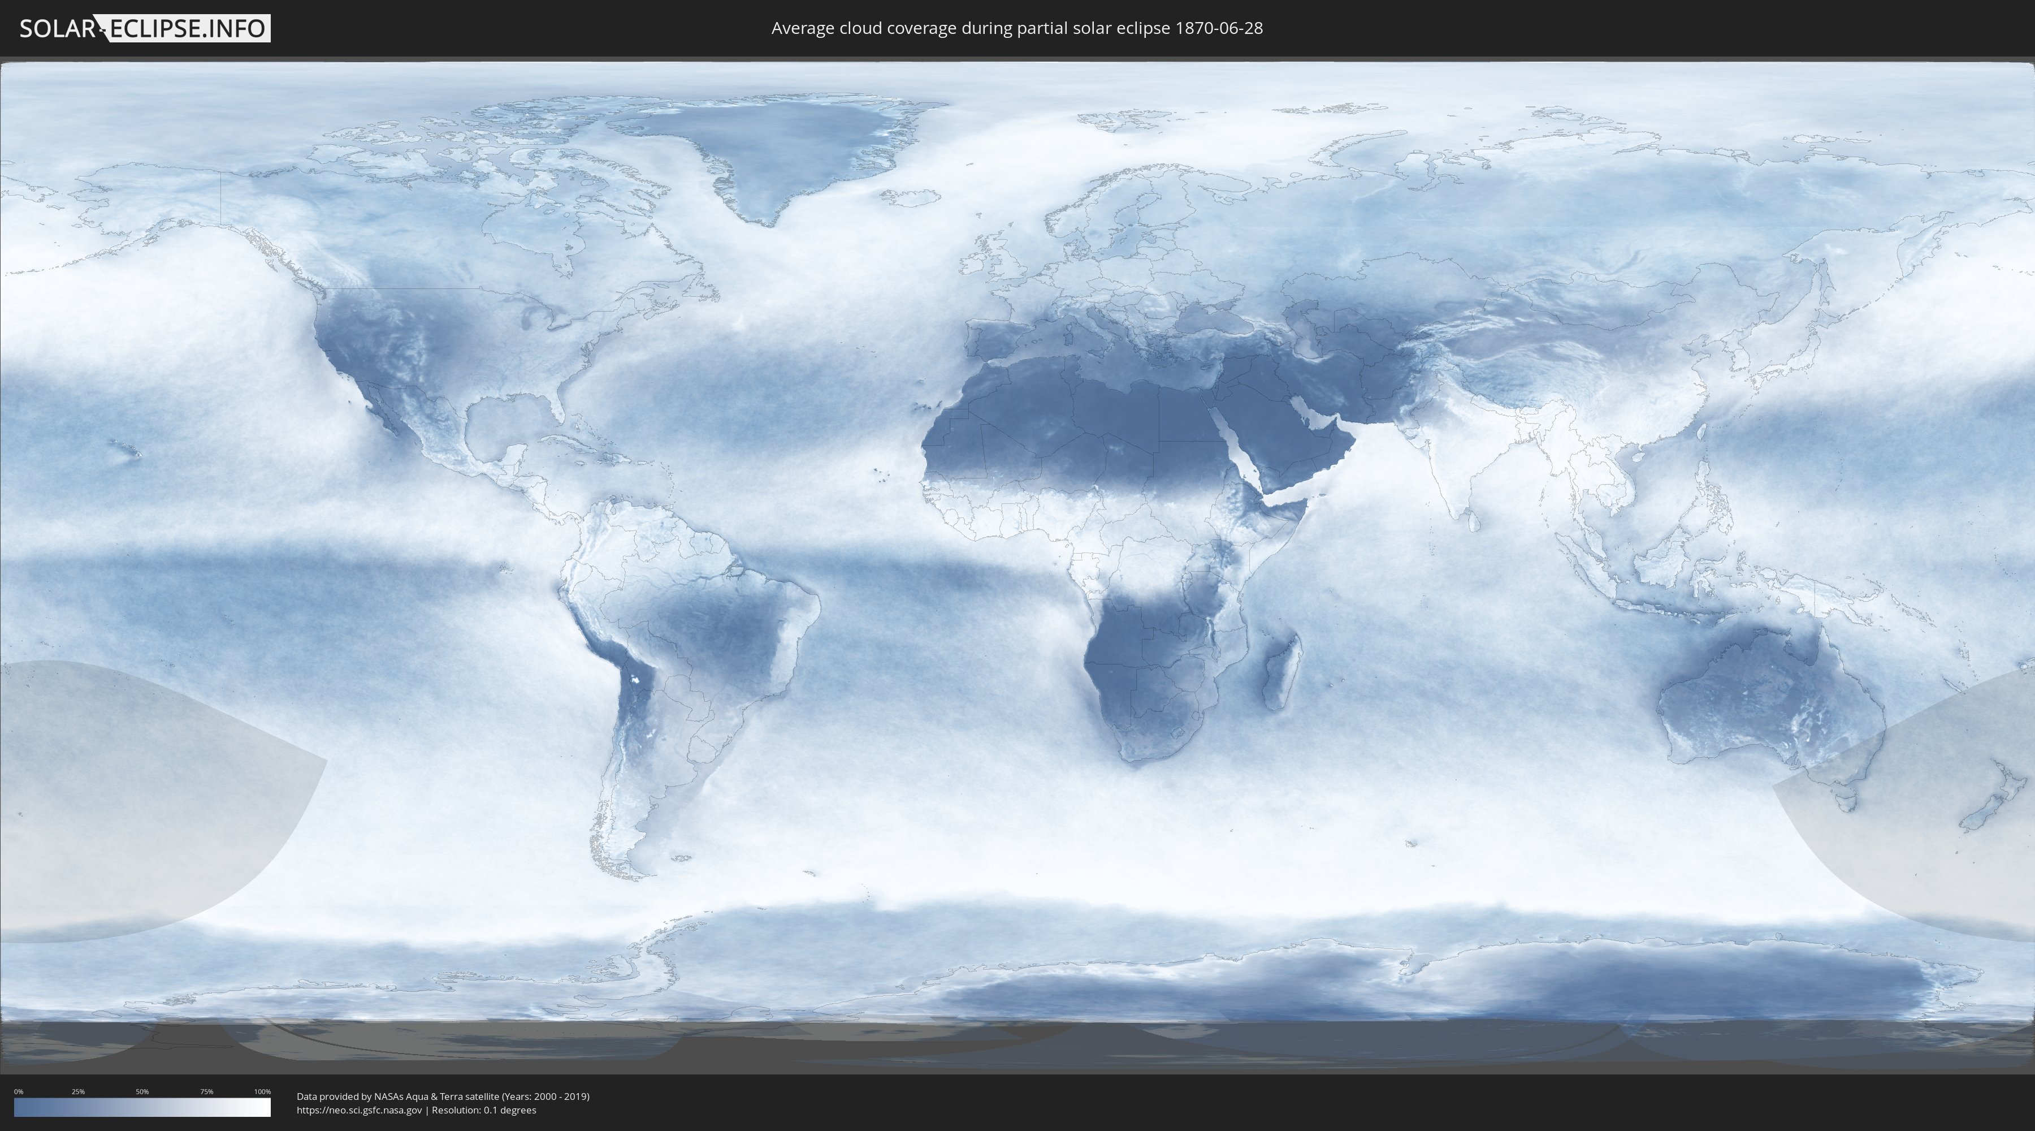Click the '0%' legend label
Viewport: 2035px width, 1131px height.
click(18, 1091)
